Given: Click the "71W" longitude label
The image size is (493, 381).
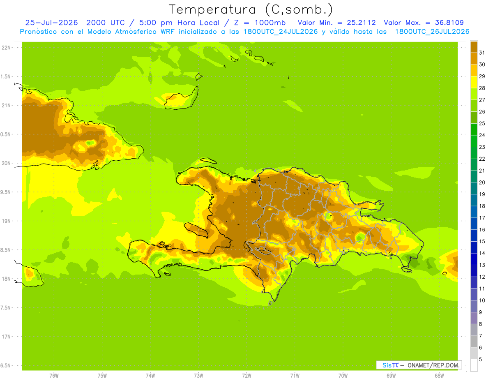Looking at the screenshot, I should [295, 376].
